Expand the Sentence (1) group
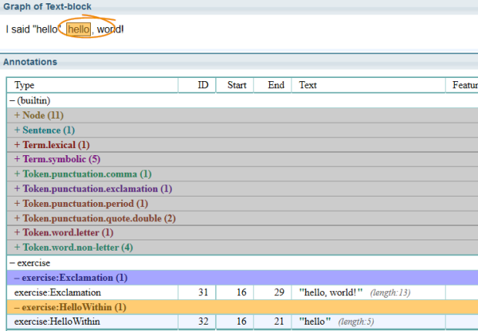This screenshot has width=478, height=331. point(48,130)
